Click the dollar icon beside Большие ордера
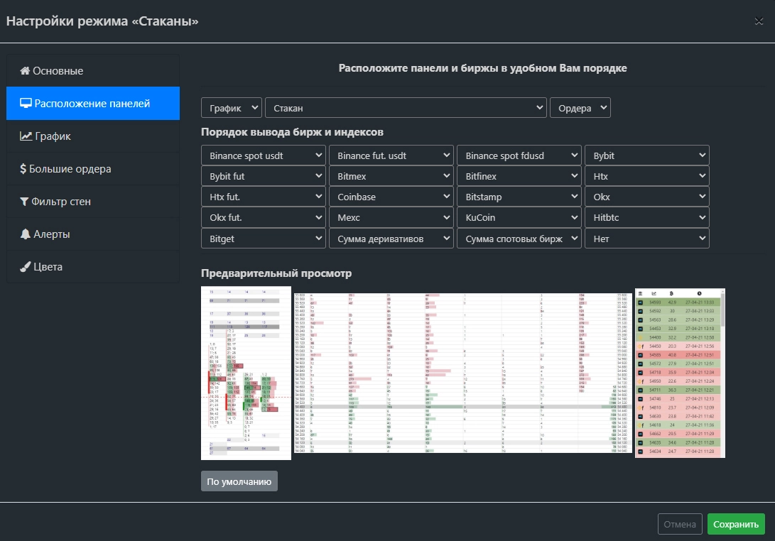The width and height of the screenshot is (775, 541). pyautogui.click(x=23, y=169)
